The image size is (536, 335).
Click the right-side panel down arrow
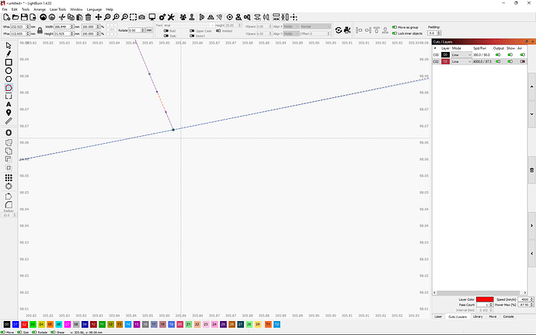tap(531, 114)
